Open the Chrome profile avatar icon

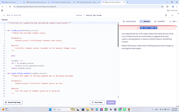(173, 6)
